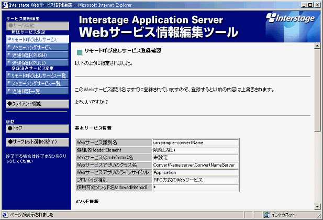Click the Application lifecycle value
The height and width of the screenshot is (220, 323).
point(196,172)
